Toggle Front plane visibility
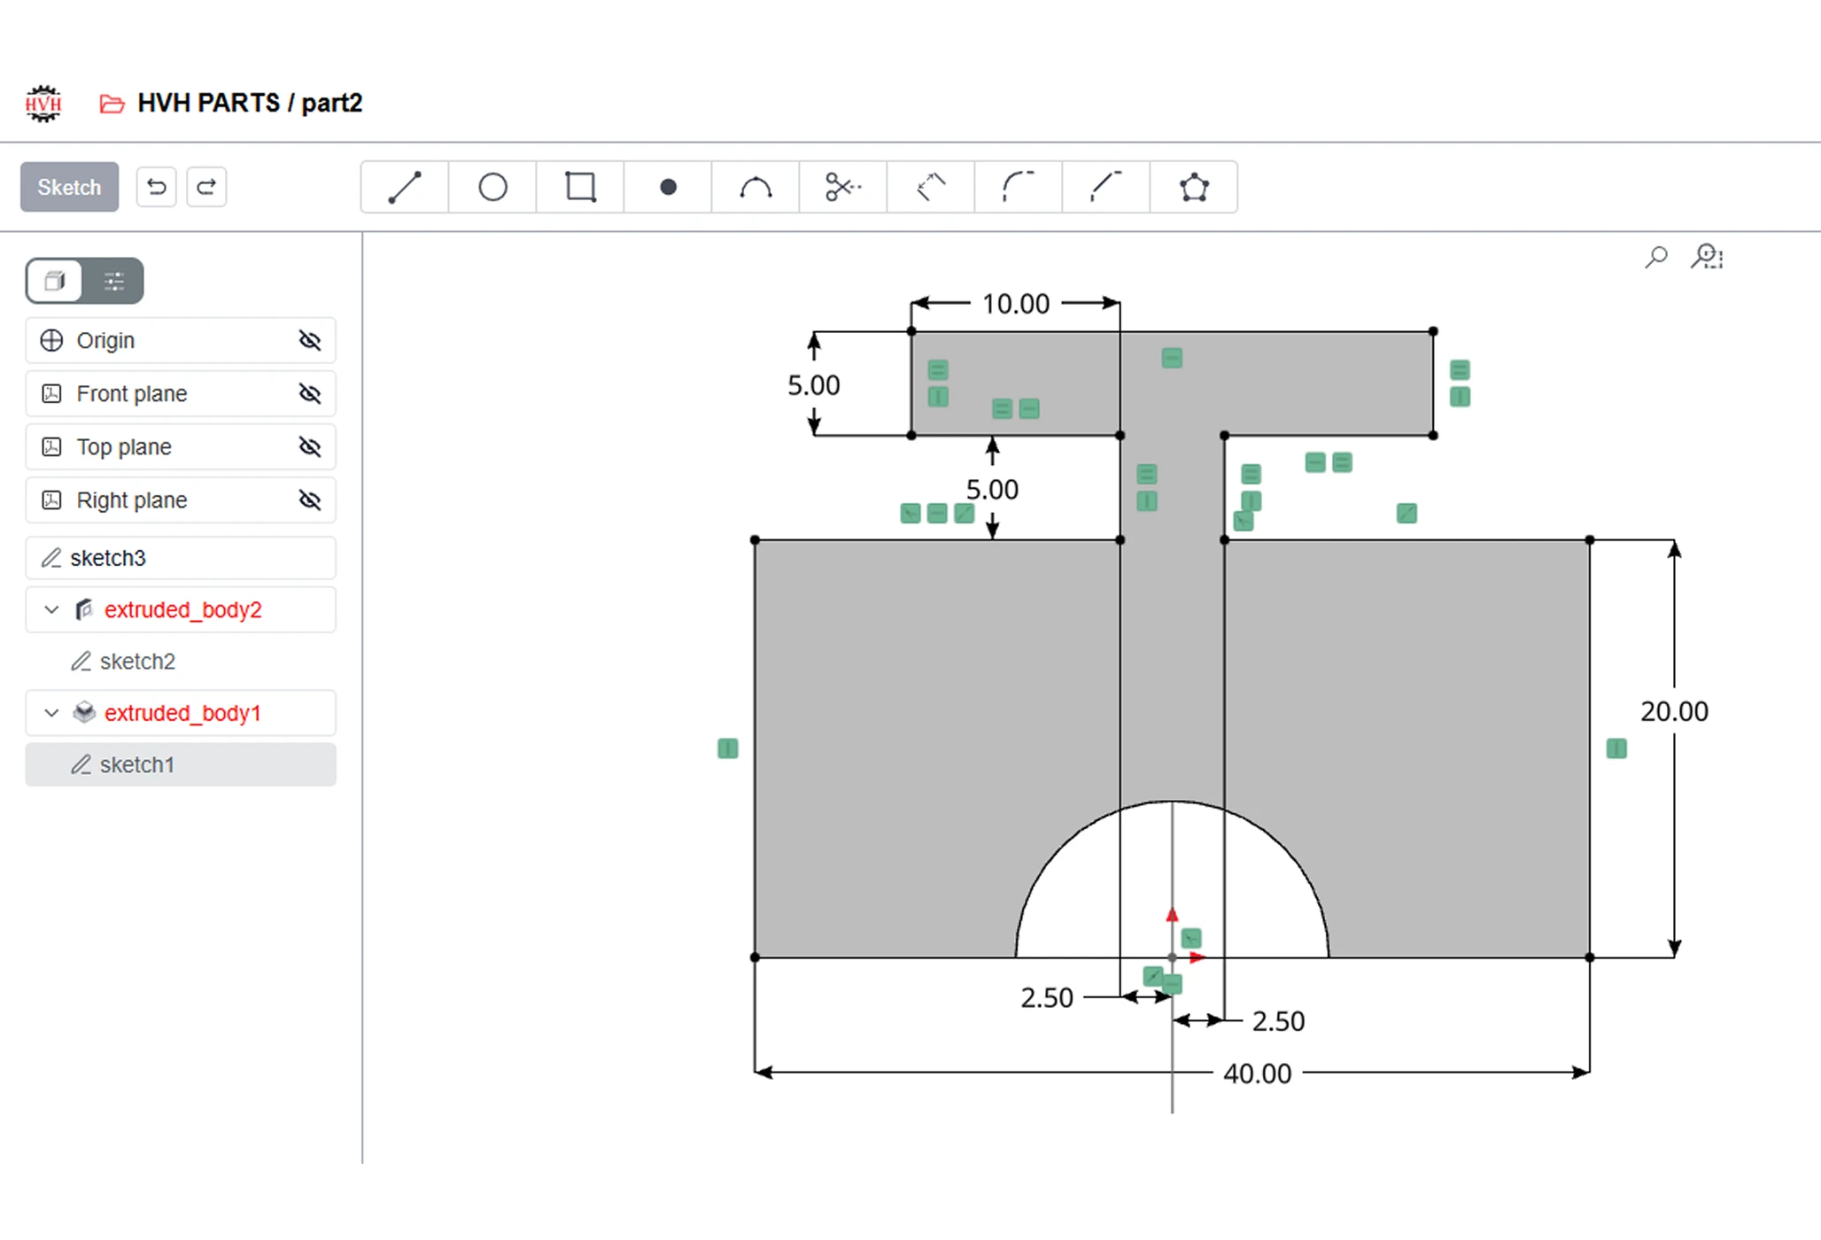 click(x=310, y=393)
